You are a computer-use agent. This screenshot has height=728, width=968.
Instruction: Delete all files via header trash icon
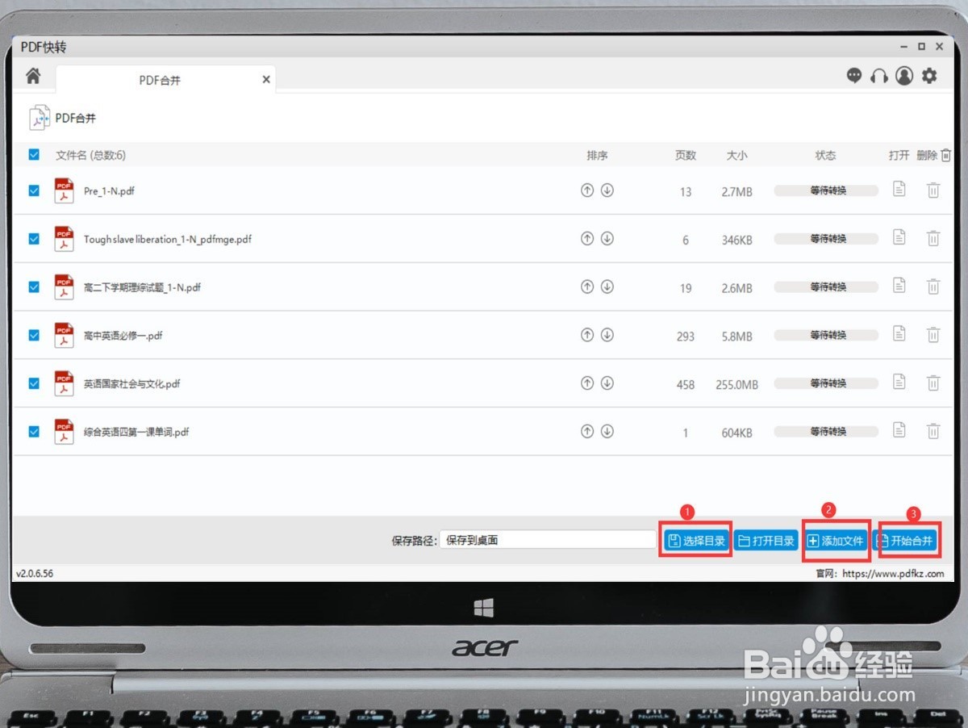point(946,155)
